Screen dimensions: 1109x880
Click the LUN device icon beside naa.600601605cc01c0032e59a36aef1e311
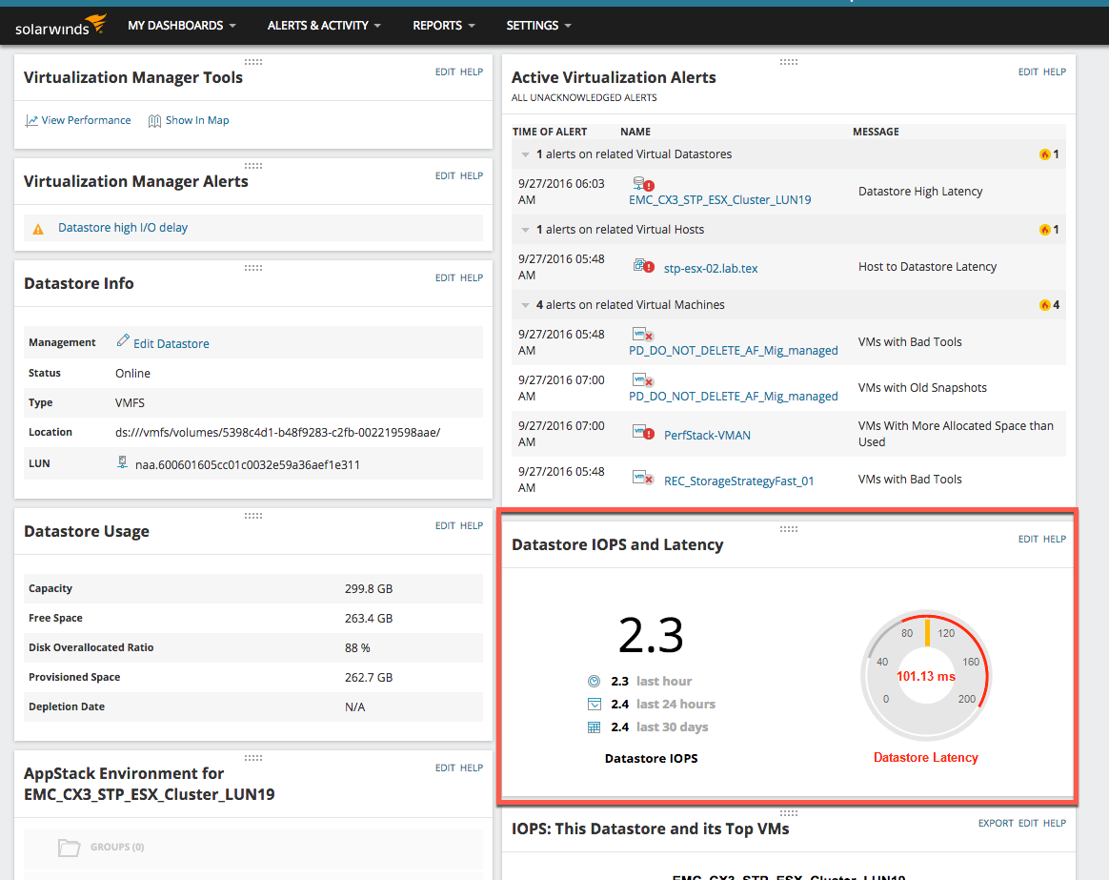[x=122, y=462]
